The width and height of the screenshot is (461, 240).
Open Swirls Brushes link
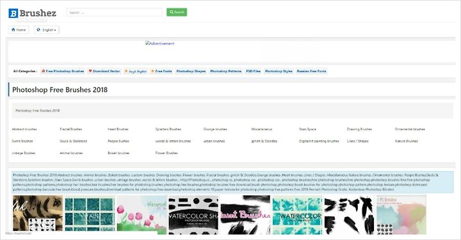point(22,141)
